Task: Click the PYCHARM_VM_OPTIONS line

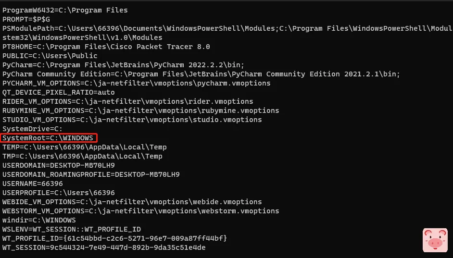Action: tap(136, 83)
